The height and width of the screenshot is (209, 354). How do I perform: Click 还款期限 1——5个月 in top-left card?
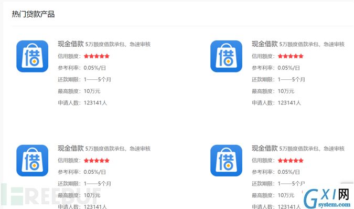84,79
